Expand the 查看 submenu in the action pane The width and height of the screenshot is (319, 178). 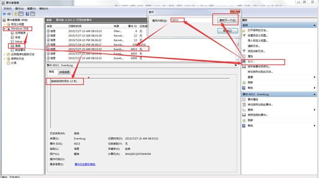pos(314,77)
